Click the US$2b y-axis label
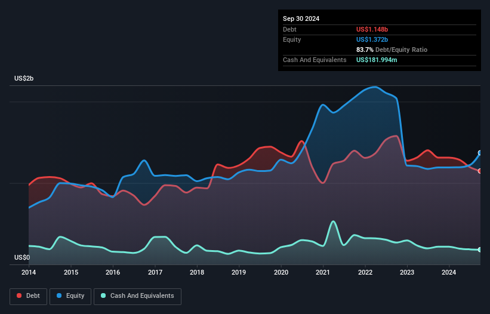Screen dimensions: 490x314 (x=24, y=78)
